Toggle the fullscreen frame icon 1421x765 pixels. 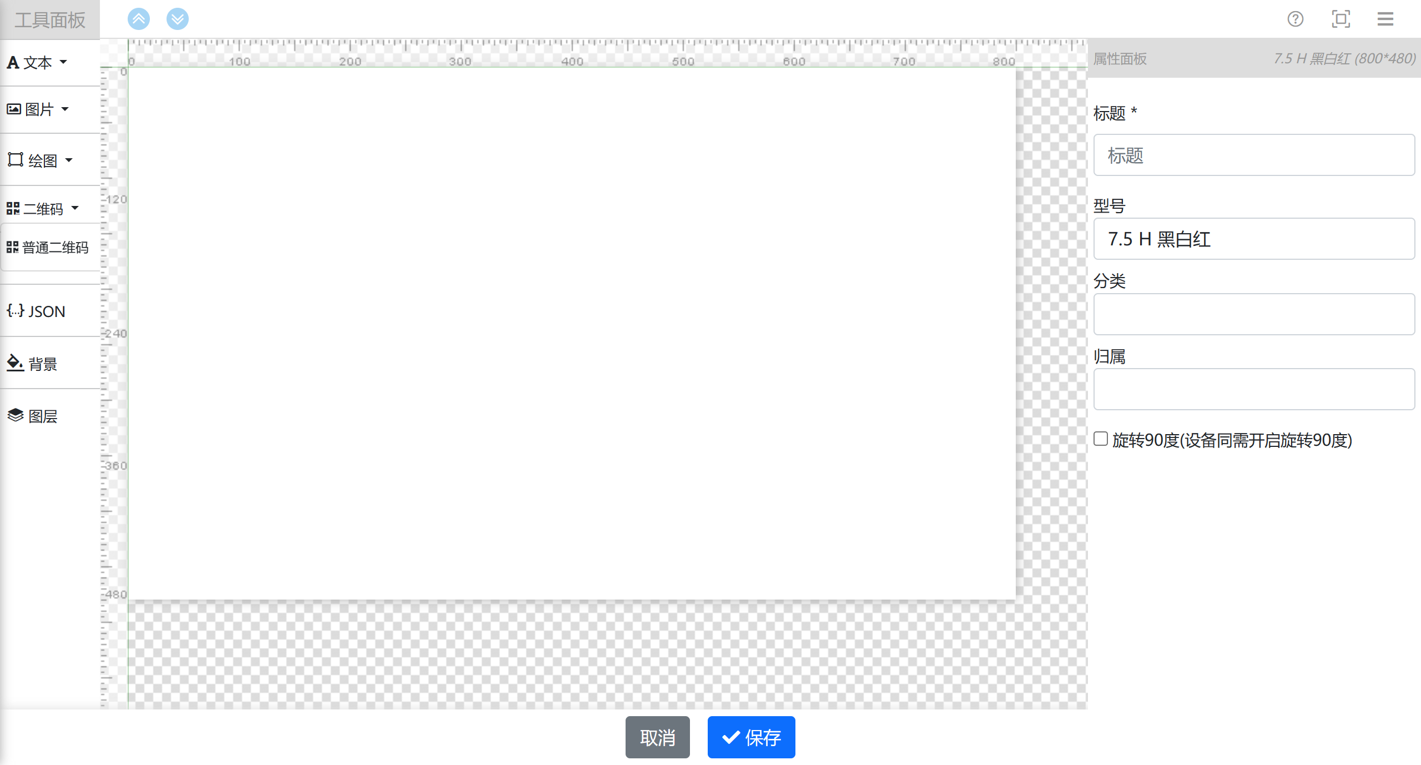[x=1341, y=19]
